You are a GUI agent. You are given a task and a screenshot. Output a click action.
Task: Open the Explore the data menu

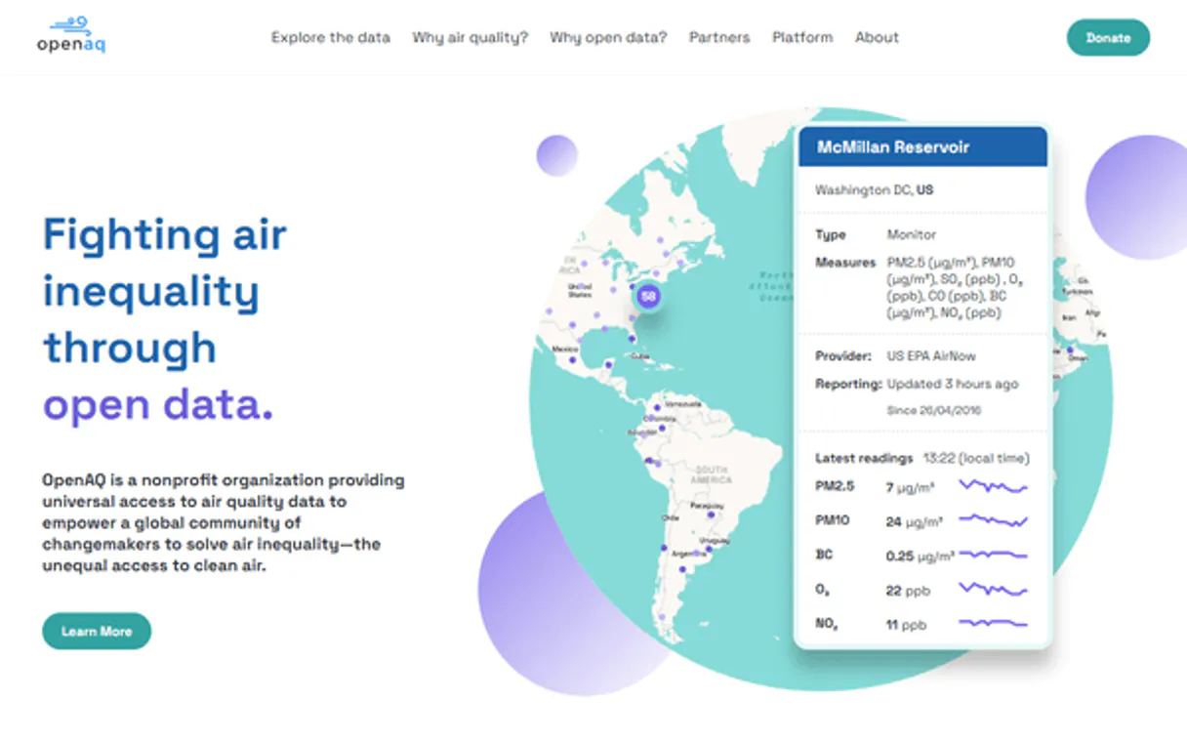point(330,37)
